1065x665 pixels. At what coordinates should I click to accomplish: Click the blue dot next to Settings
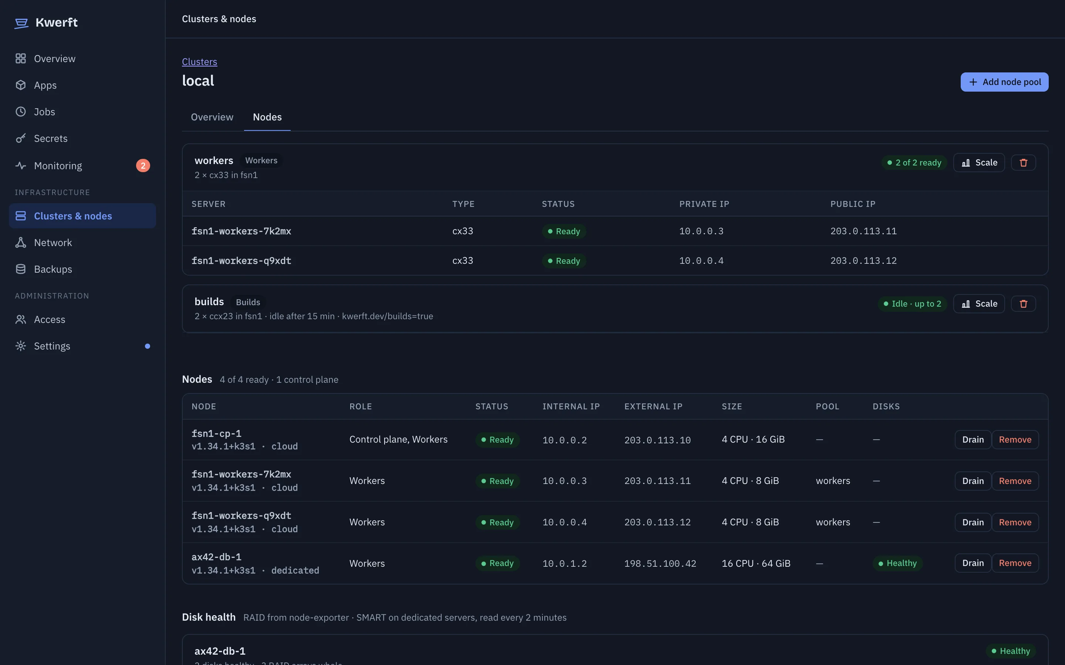pyautogui.click(x=148, y=346)
